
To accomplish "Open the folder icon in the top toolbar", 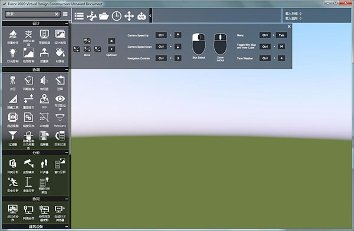I will coord(104,16).
